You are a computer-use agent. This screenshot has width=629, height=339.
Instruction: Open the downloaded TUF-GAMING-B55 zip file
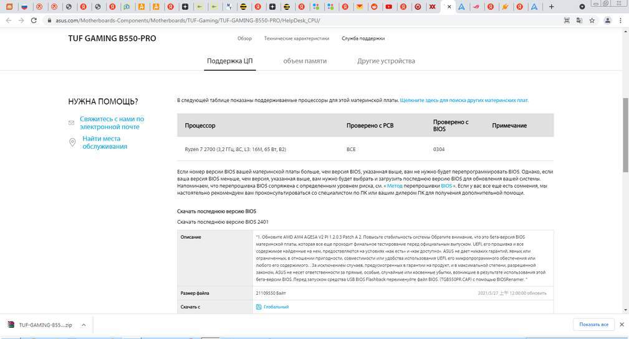pos(46,325)
